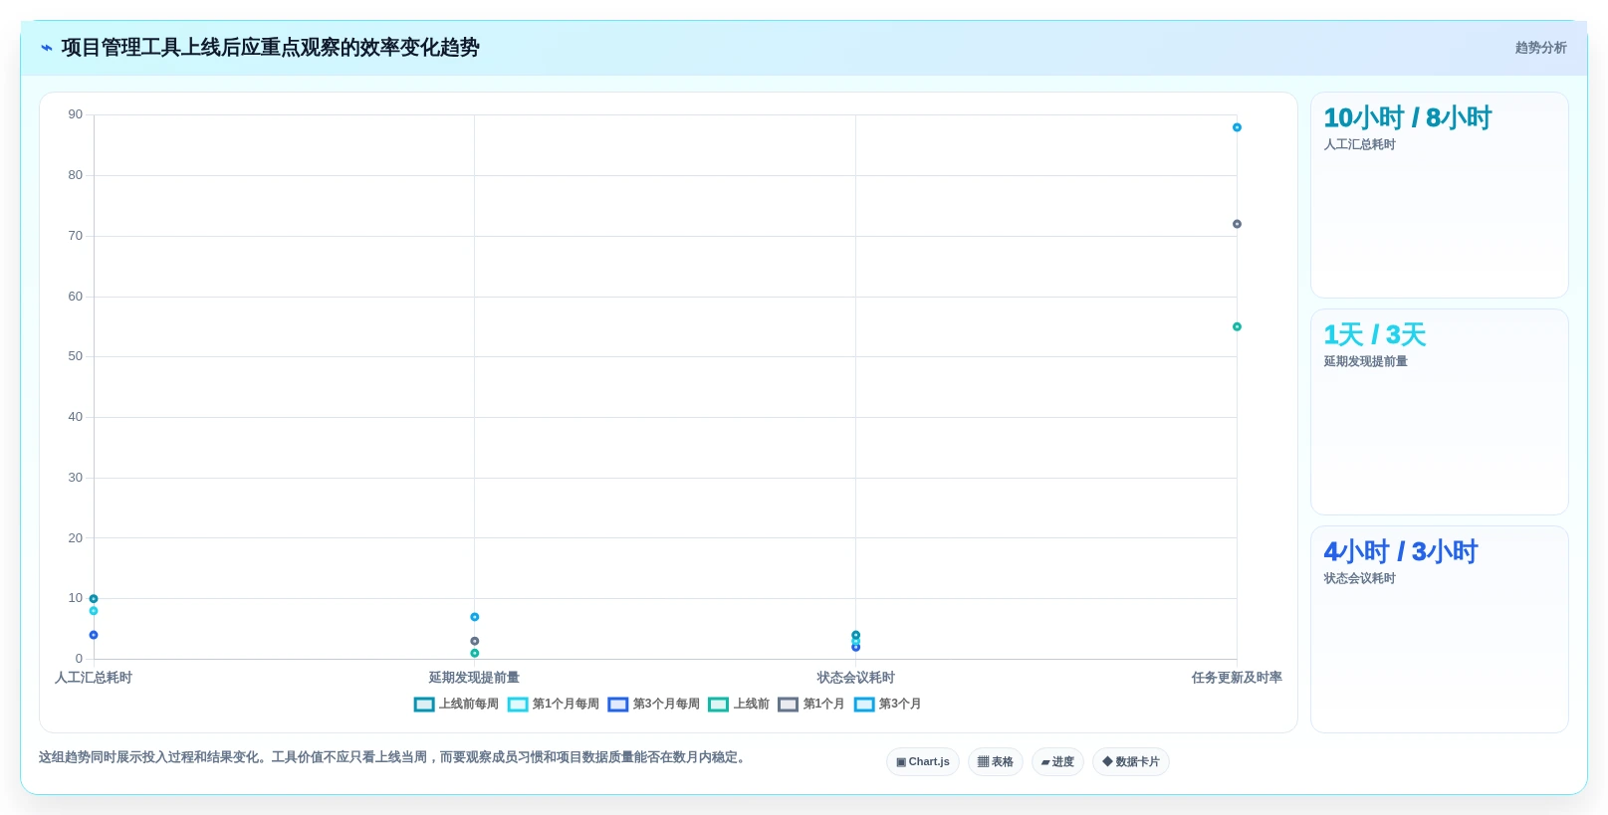Click the y-axis tick label 50
This screenshot has height=815, width=1608.
[x=76, y=356]
